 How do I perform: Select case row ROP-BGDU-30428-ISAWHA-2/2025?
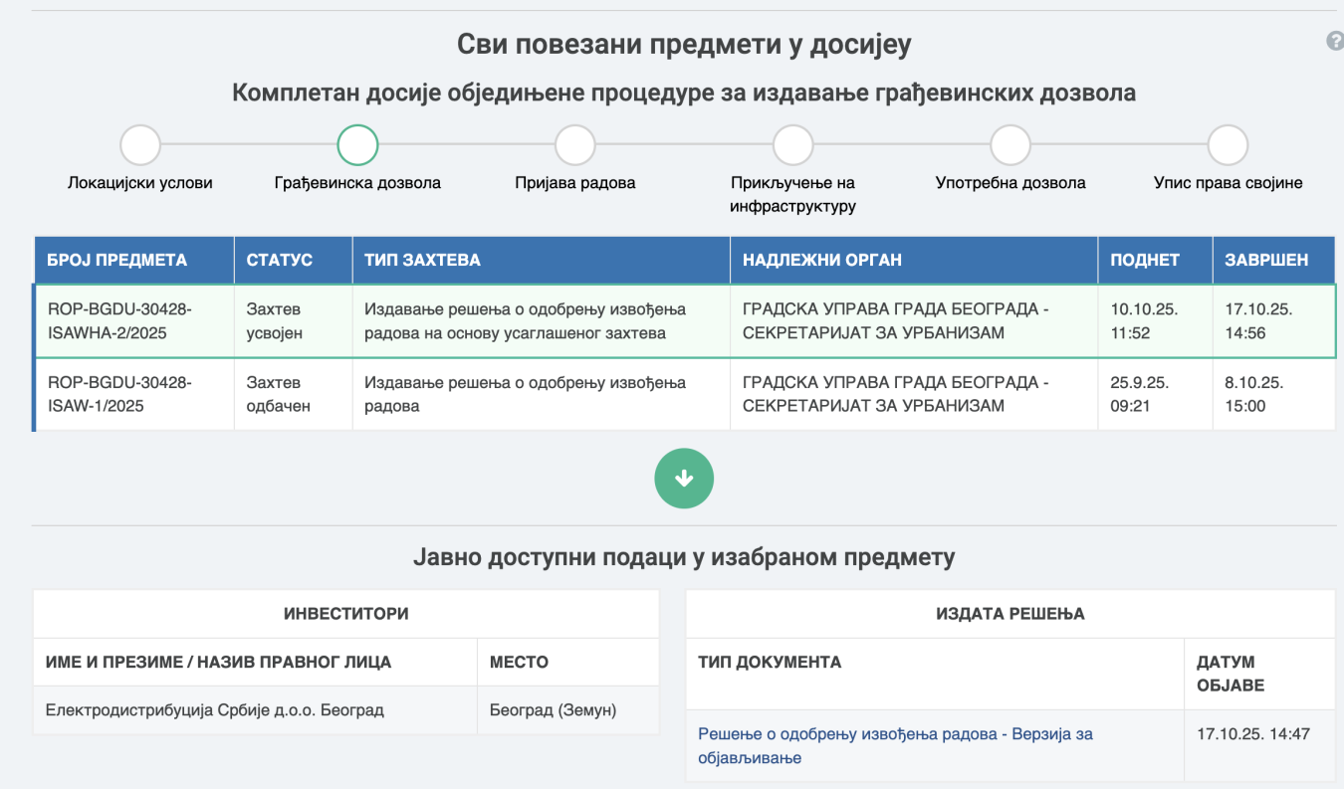tap(119, 321)
